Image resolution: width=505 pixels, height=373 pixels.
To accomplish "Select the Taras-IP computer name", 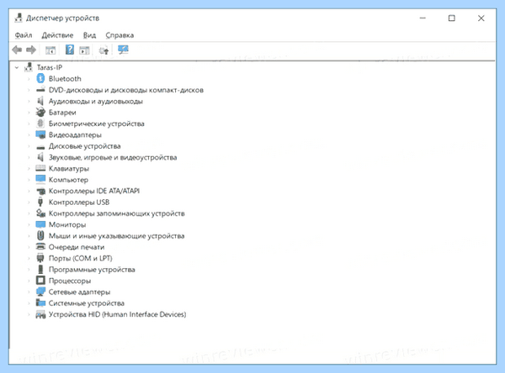I will 50,67.
